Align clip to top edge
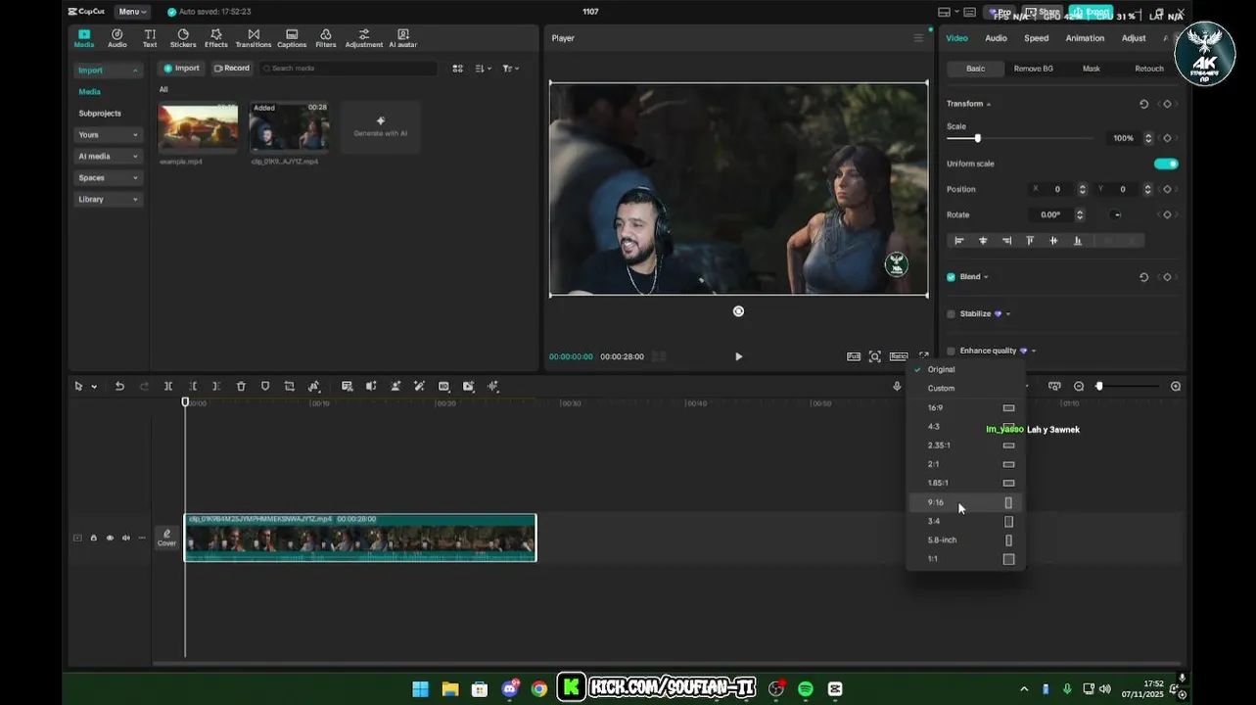Screen dimensions: 1256x705 tap(1030, 241)
